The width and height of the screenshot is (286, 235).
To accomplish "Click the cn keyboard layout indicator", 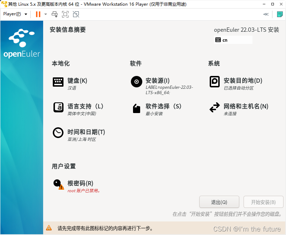I will [233, 40].
